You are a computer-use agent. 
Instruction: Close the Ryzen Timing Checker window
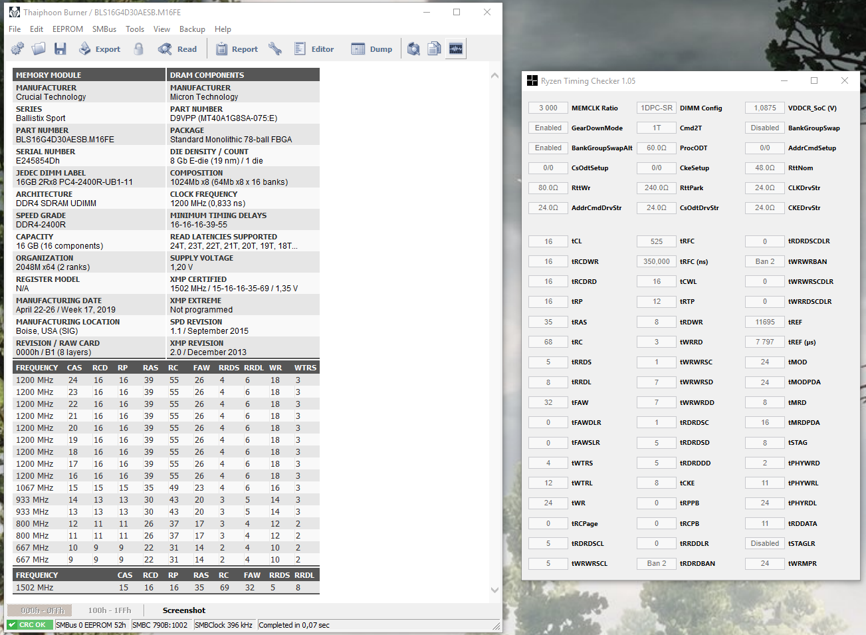(x=845, y=80)
